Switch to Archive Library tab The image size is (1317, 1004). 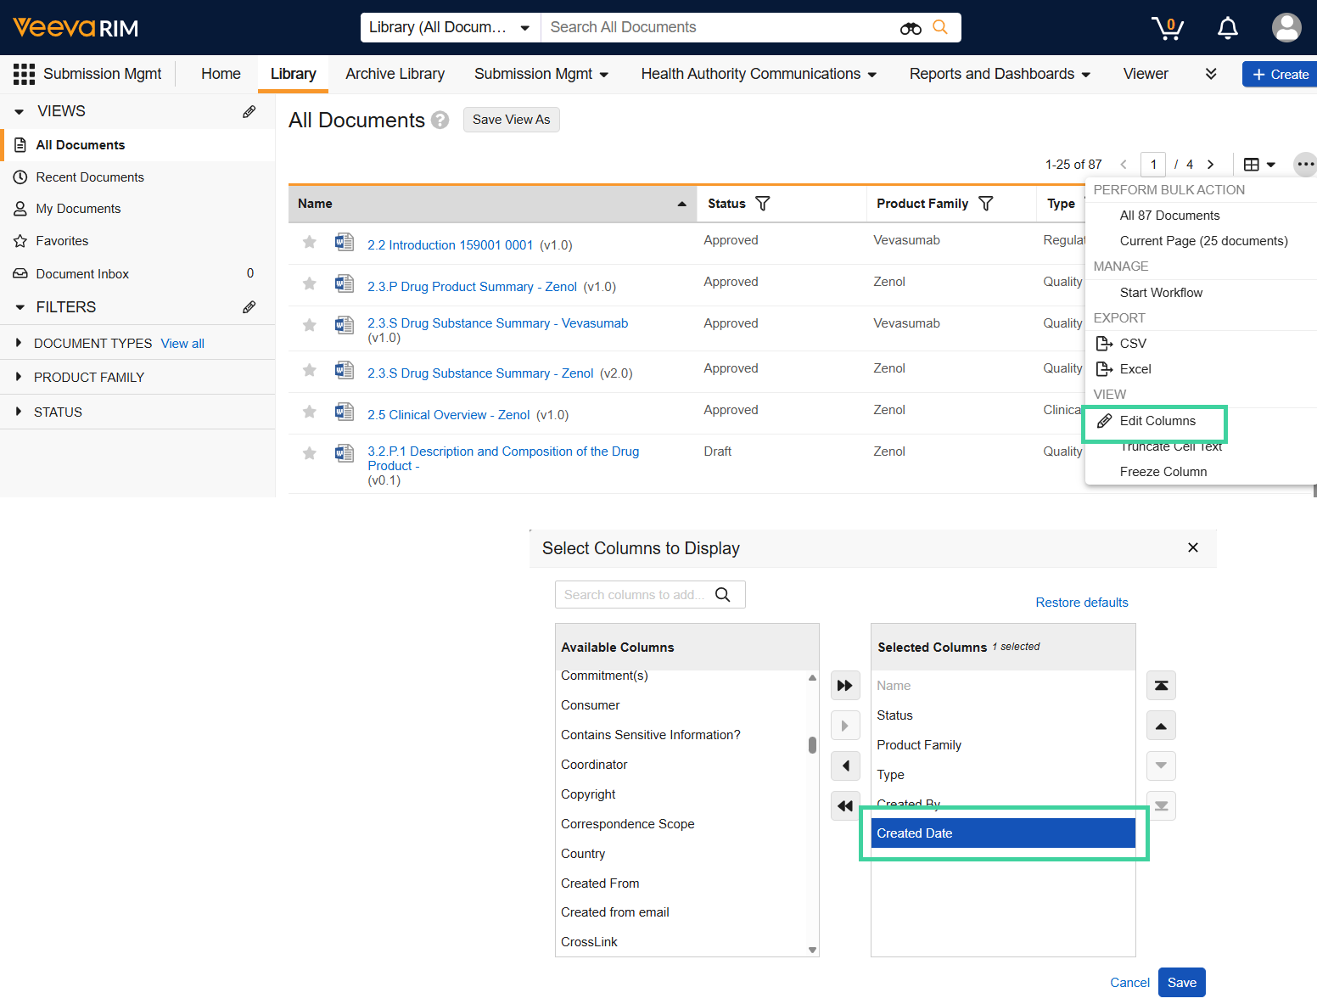tap(395, 74)
